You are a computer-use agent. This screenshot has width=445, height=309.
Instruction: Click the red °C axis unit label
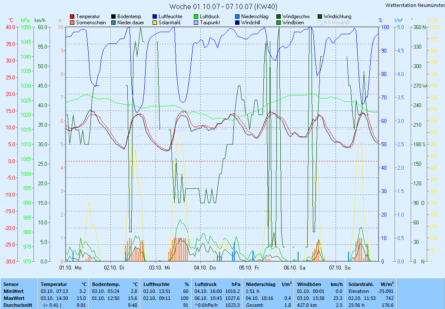tap(11, 20)
